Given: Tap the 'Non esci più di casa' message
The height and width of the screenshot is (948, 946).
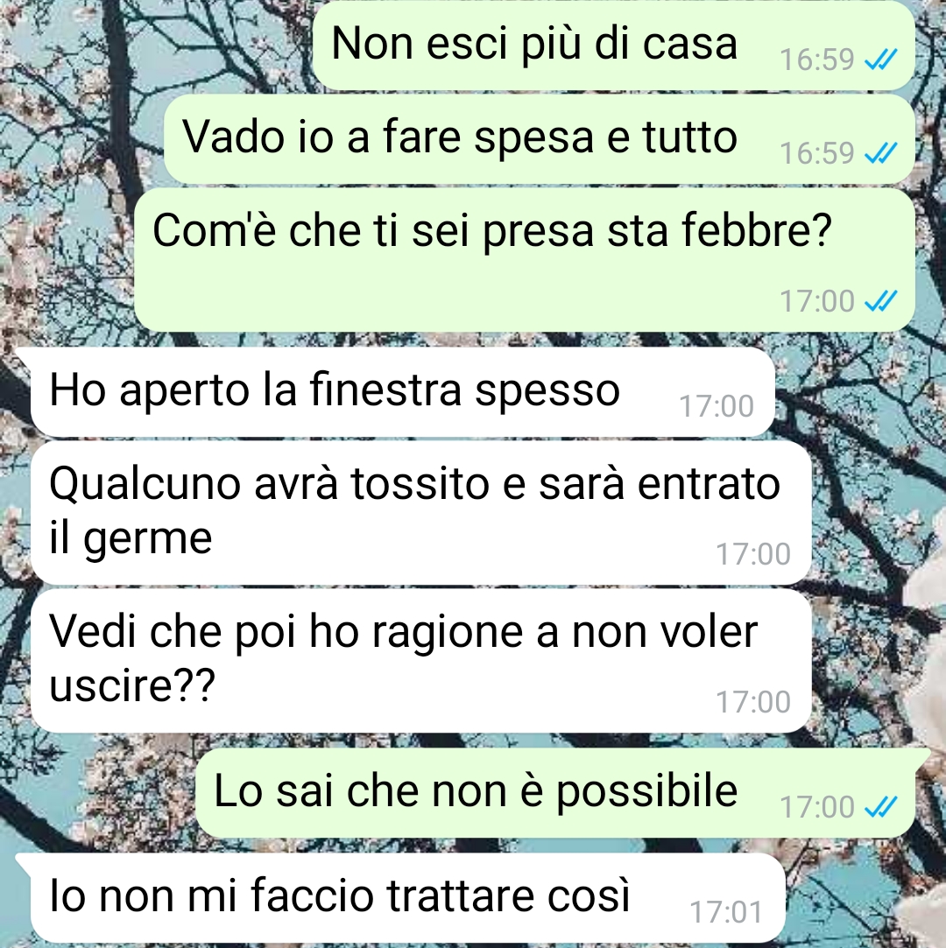Looking at the screenshot, I should point(613,46).
